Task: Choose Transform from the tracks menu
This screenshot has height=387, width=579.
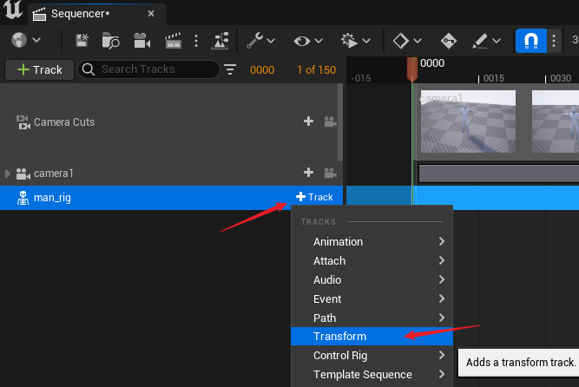Action: click(x=340, y=337)
